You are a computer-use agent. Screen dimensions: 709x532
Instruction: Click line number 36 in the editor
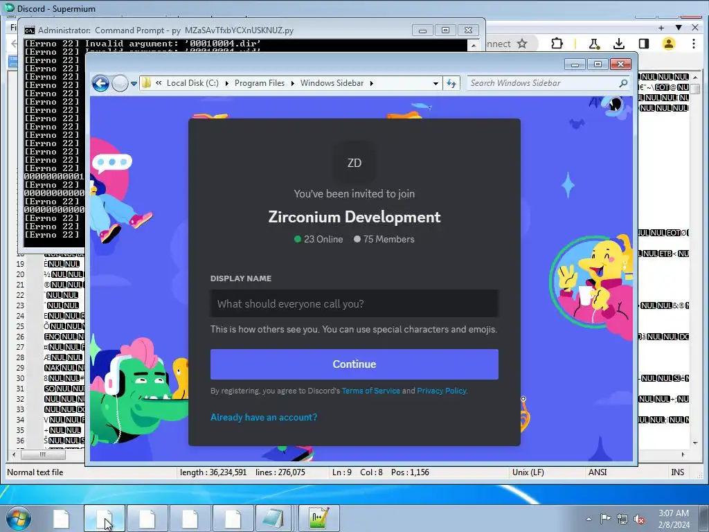point(20,441)
